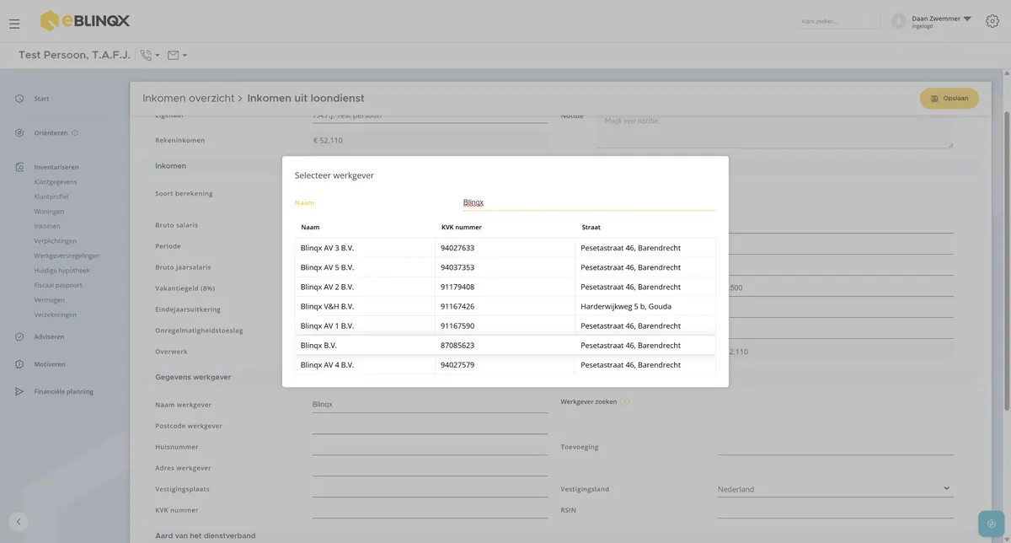Click the Adviseren sidebar icon
The image size is (1011, 543).
coord(19,336)
